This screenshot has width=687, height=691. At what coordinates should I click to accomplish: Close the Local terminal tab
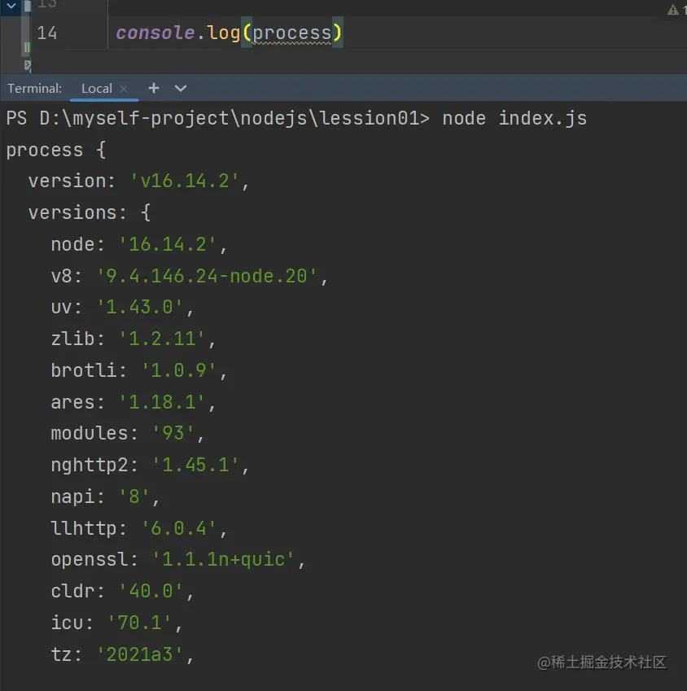124,89
